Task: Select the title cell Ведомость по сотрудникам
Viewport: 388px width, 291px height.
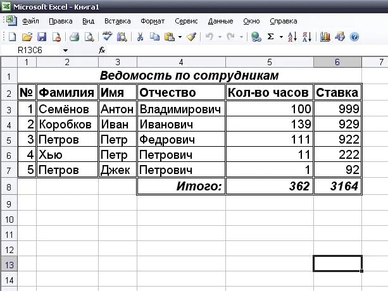Action: click(x=189, y=75)
